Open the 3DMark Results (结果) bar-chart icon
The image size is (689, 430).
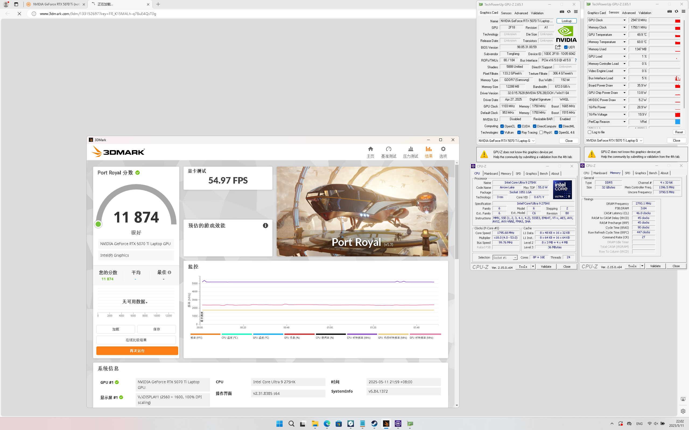click(x=429, y=149)
